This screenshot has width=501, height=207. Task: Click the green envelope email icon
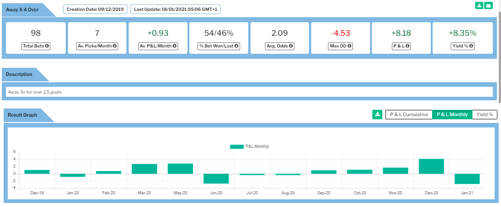[x=488, y=5]
